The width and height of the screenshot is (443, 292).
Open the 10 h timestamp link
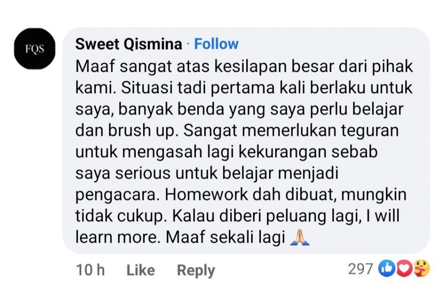(90, 269)
